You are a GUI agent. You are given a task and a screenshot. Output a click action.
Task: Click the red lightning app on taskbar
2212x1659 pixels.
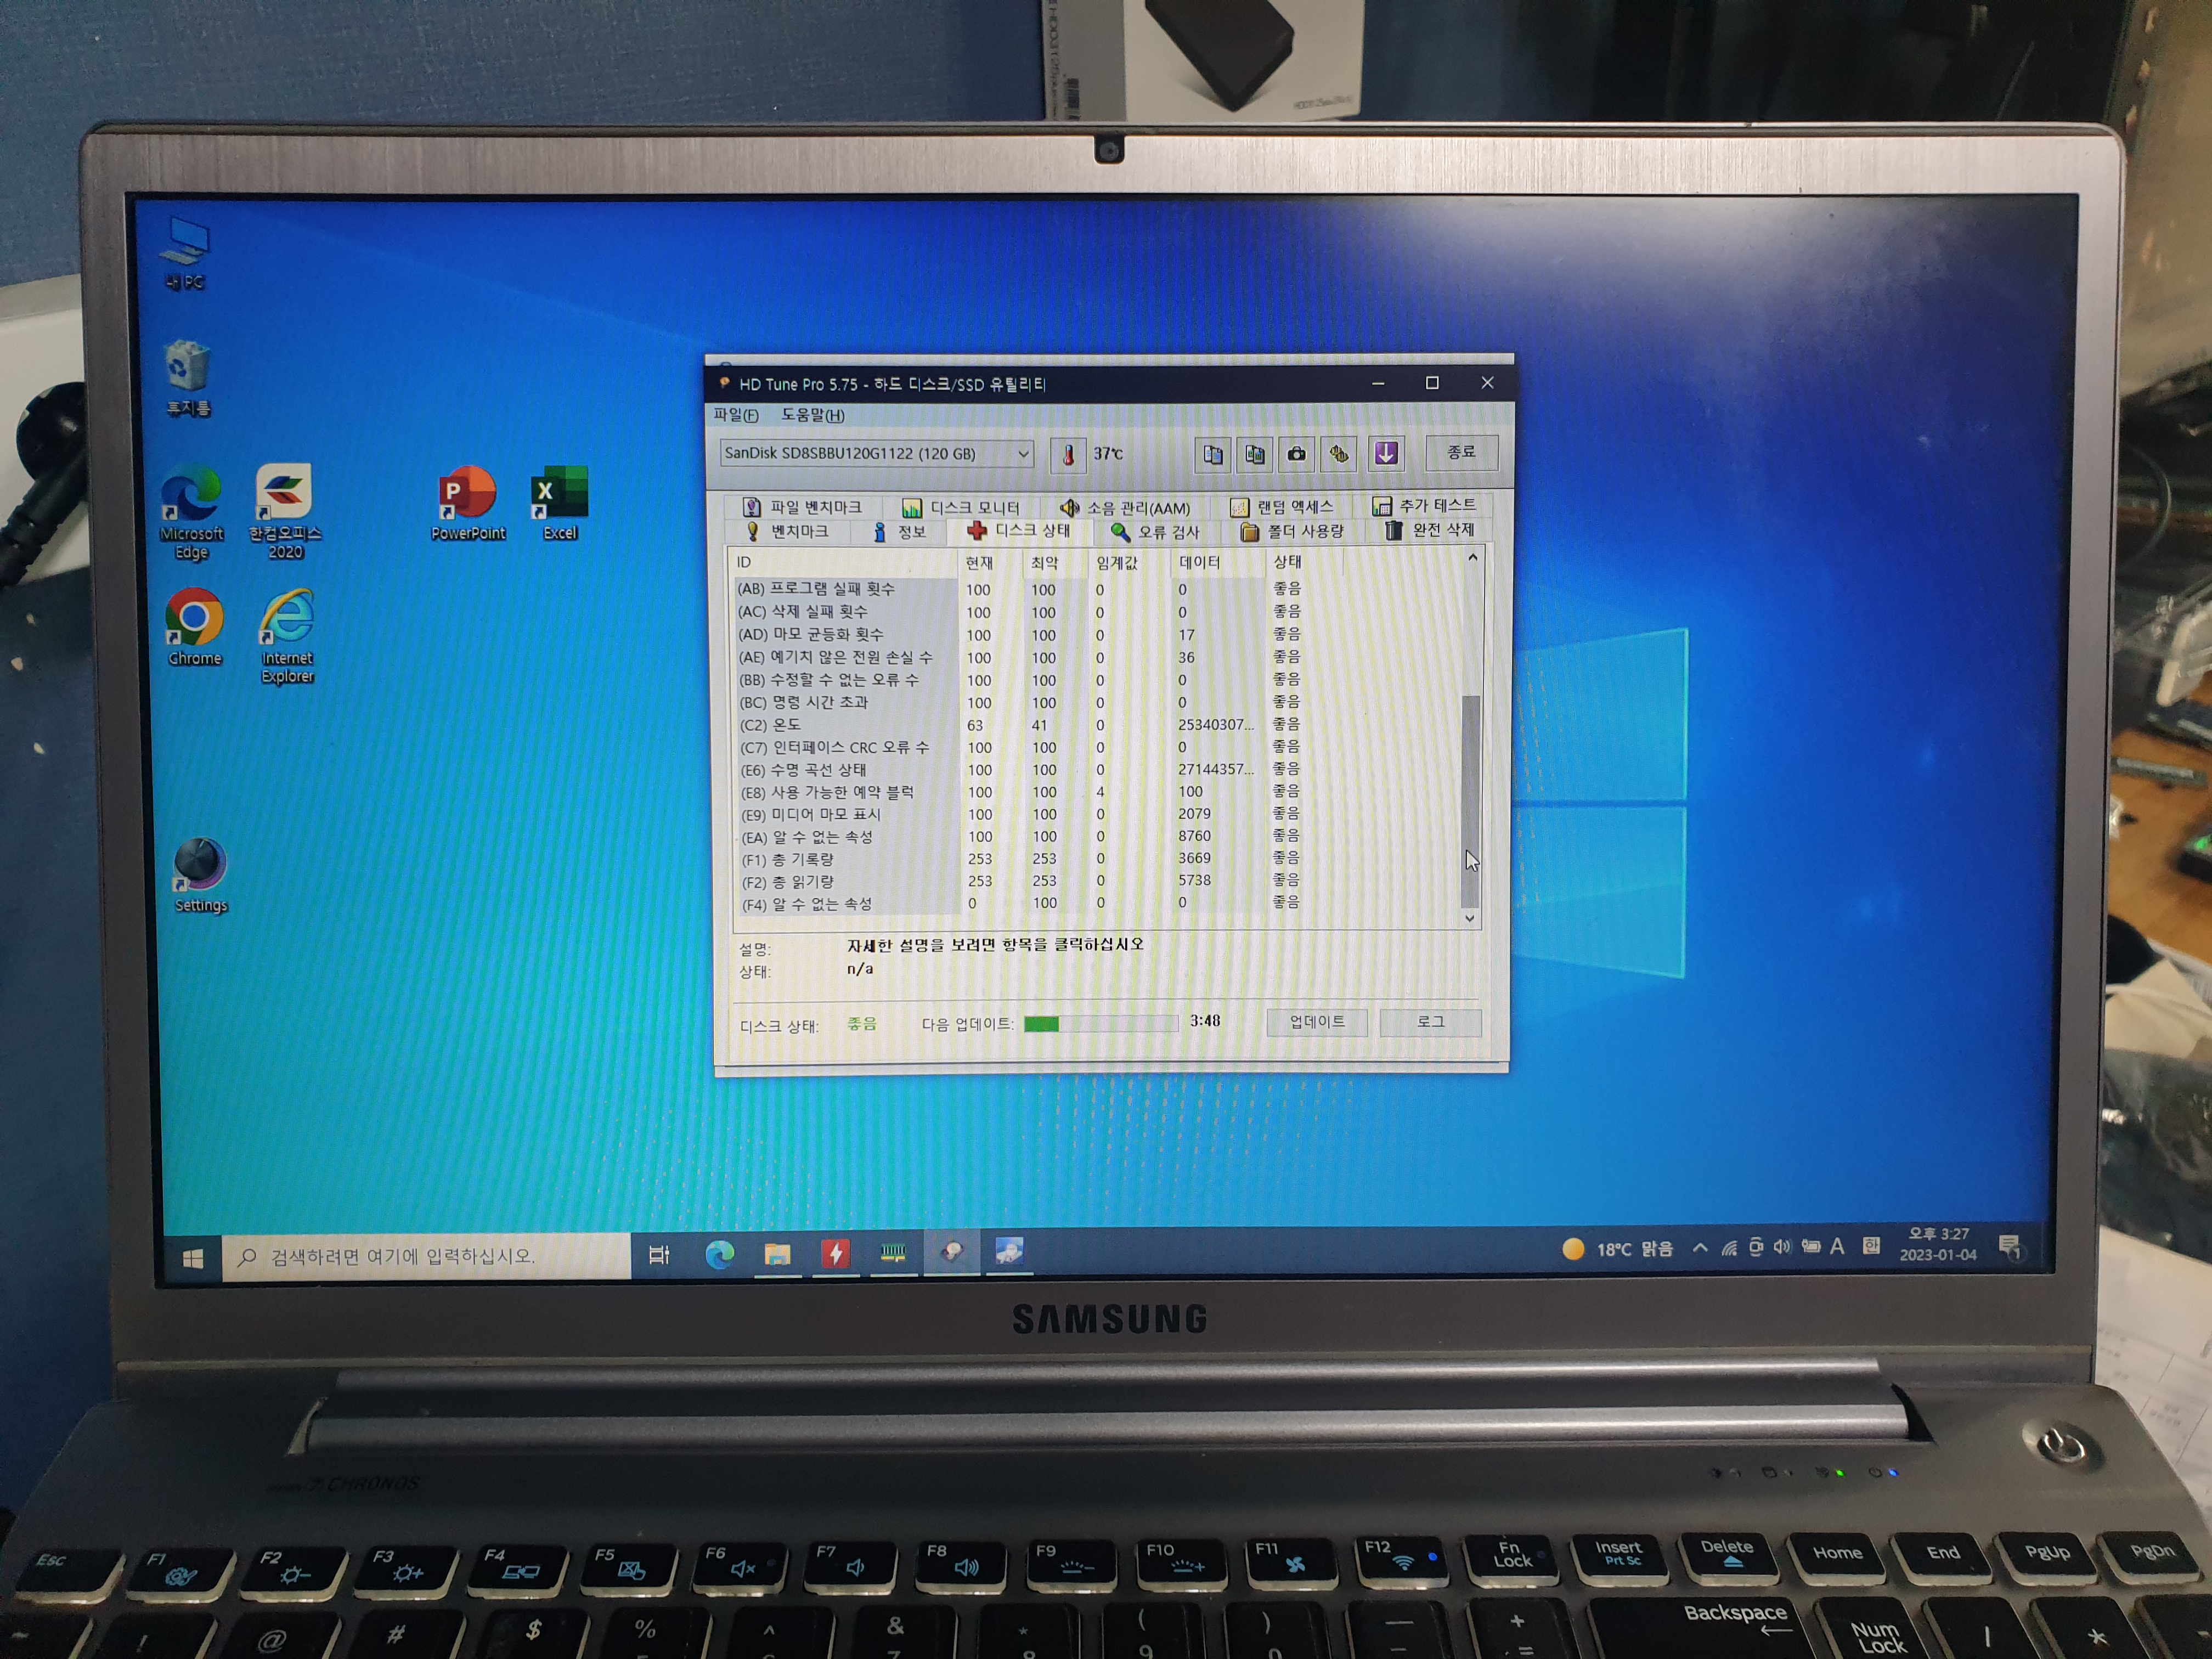pos(835,1253)
